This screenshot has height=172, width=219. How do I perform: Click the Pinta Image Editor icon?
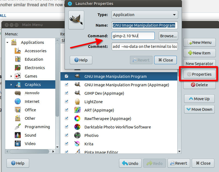(78, 152)
